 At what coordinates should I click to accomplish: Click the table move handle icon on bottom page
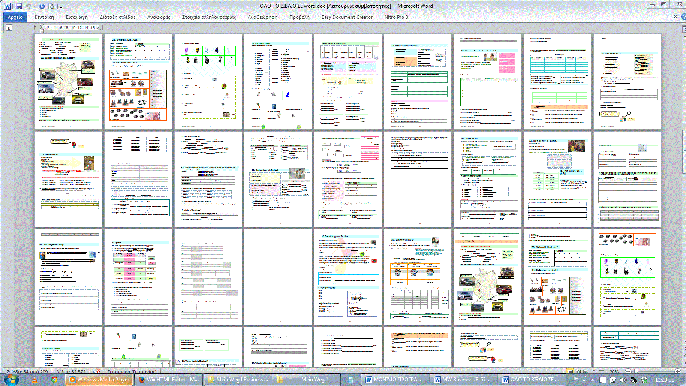point(178,362)
